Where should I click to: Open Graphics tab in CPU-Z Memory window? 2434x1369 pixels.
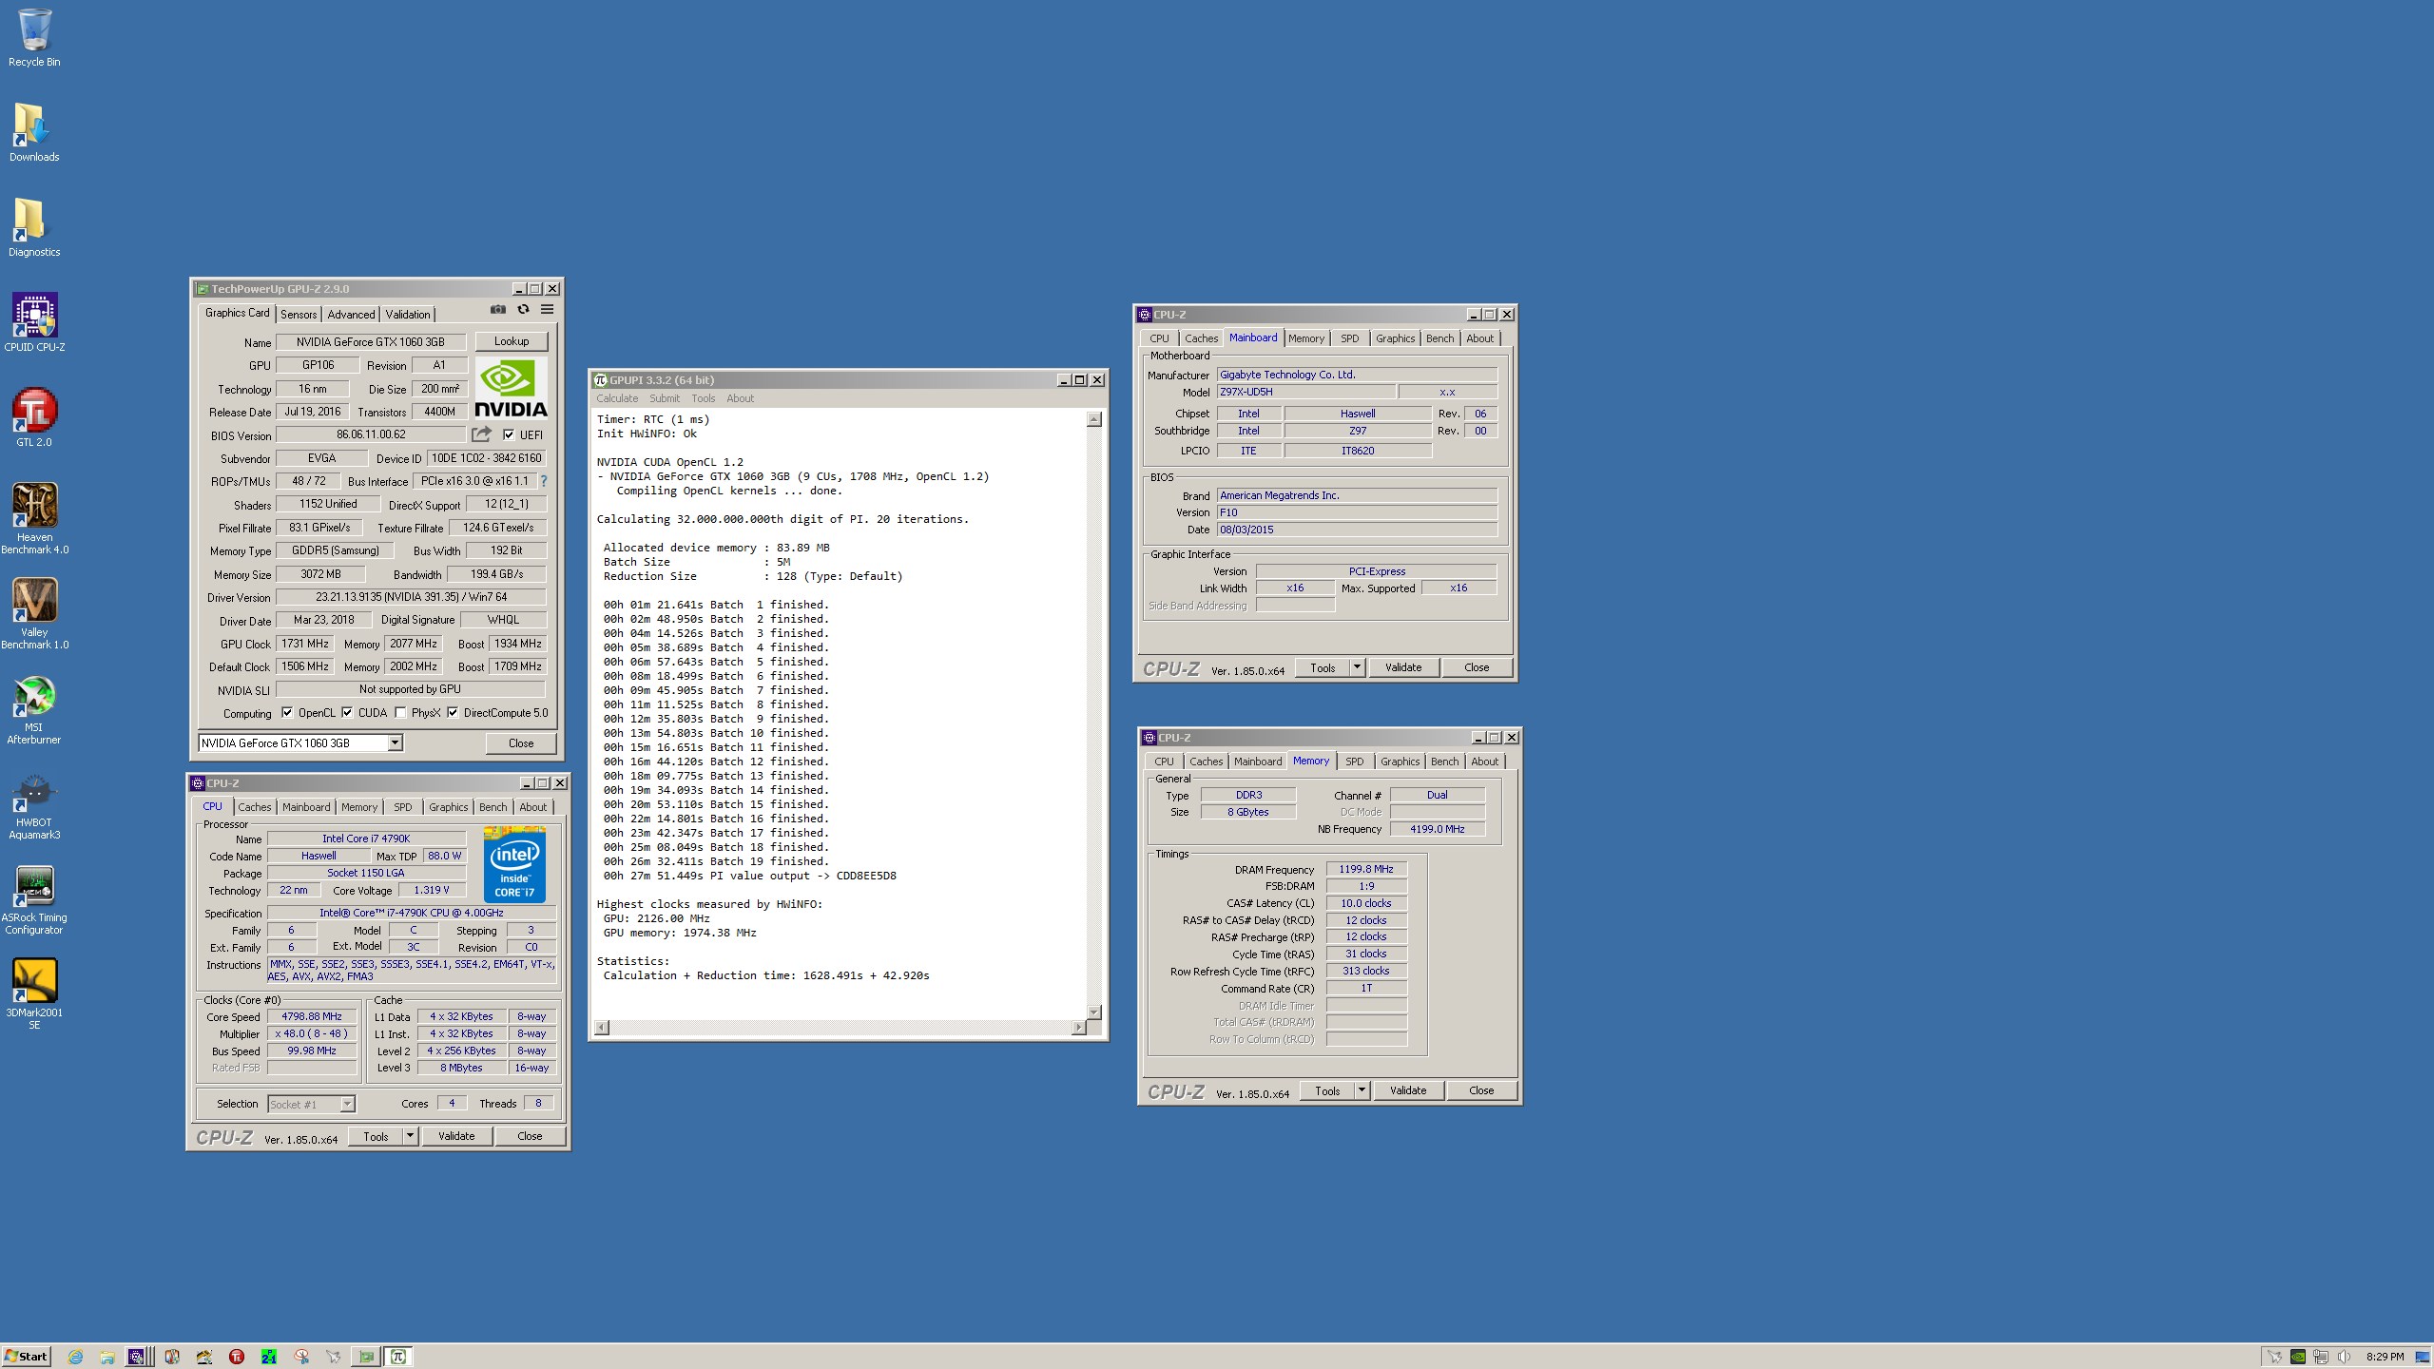point(1400,762)
